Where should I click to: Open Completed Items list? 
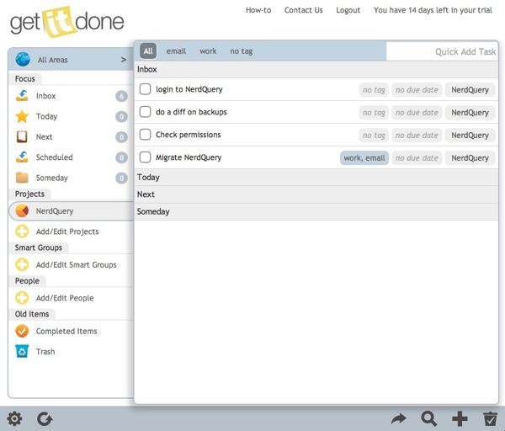(66, 331)
